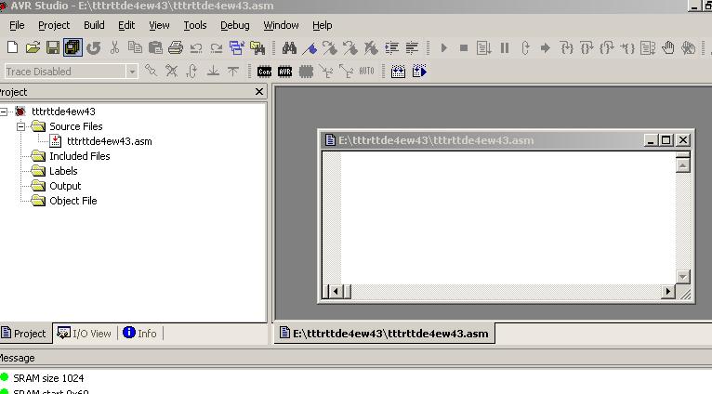Click the Assemble build icon

click(398, 72)
